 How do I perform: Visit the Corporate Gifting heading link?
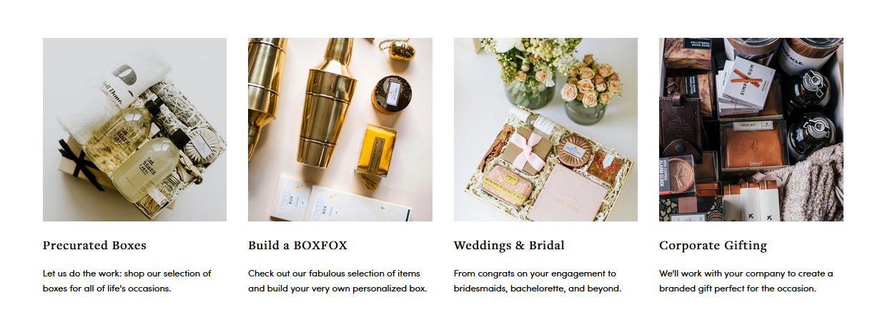click(x=713, y=246)
